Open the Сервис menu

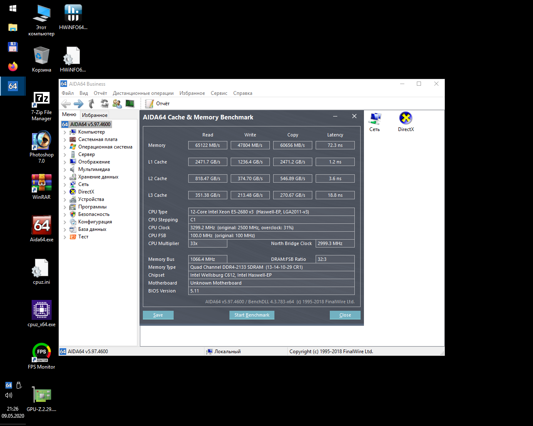(x=219, y=93)
